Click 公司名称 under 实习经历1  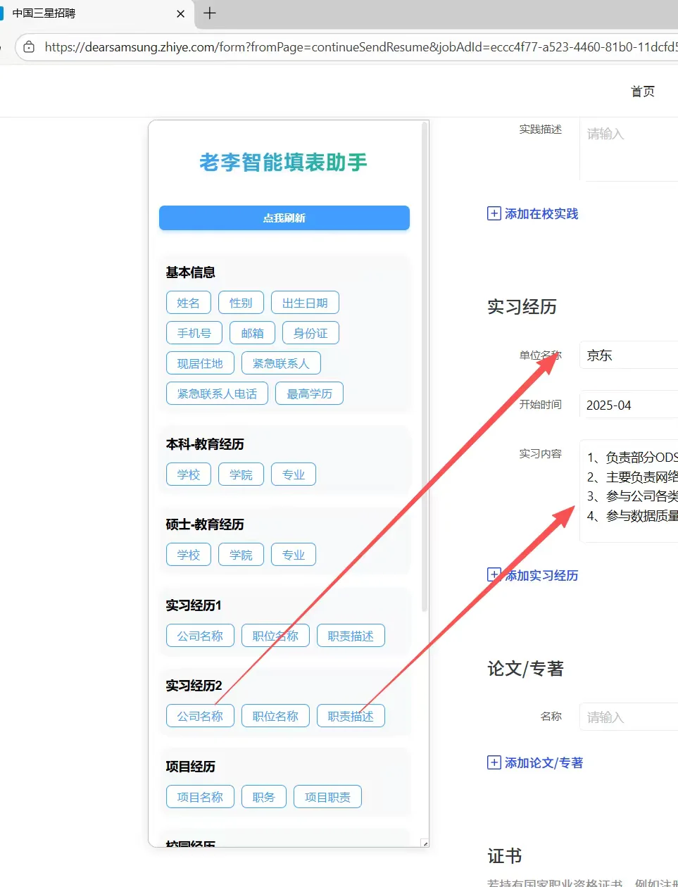(x=200, y=636)
